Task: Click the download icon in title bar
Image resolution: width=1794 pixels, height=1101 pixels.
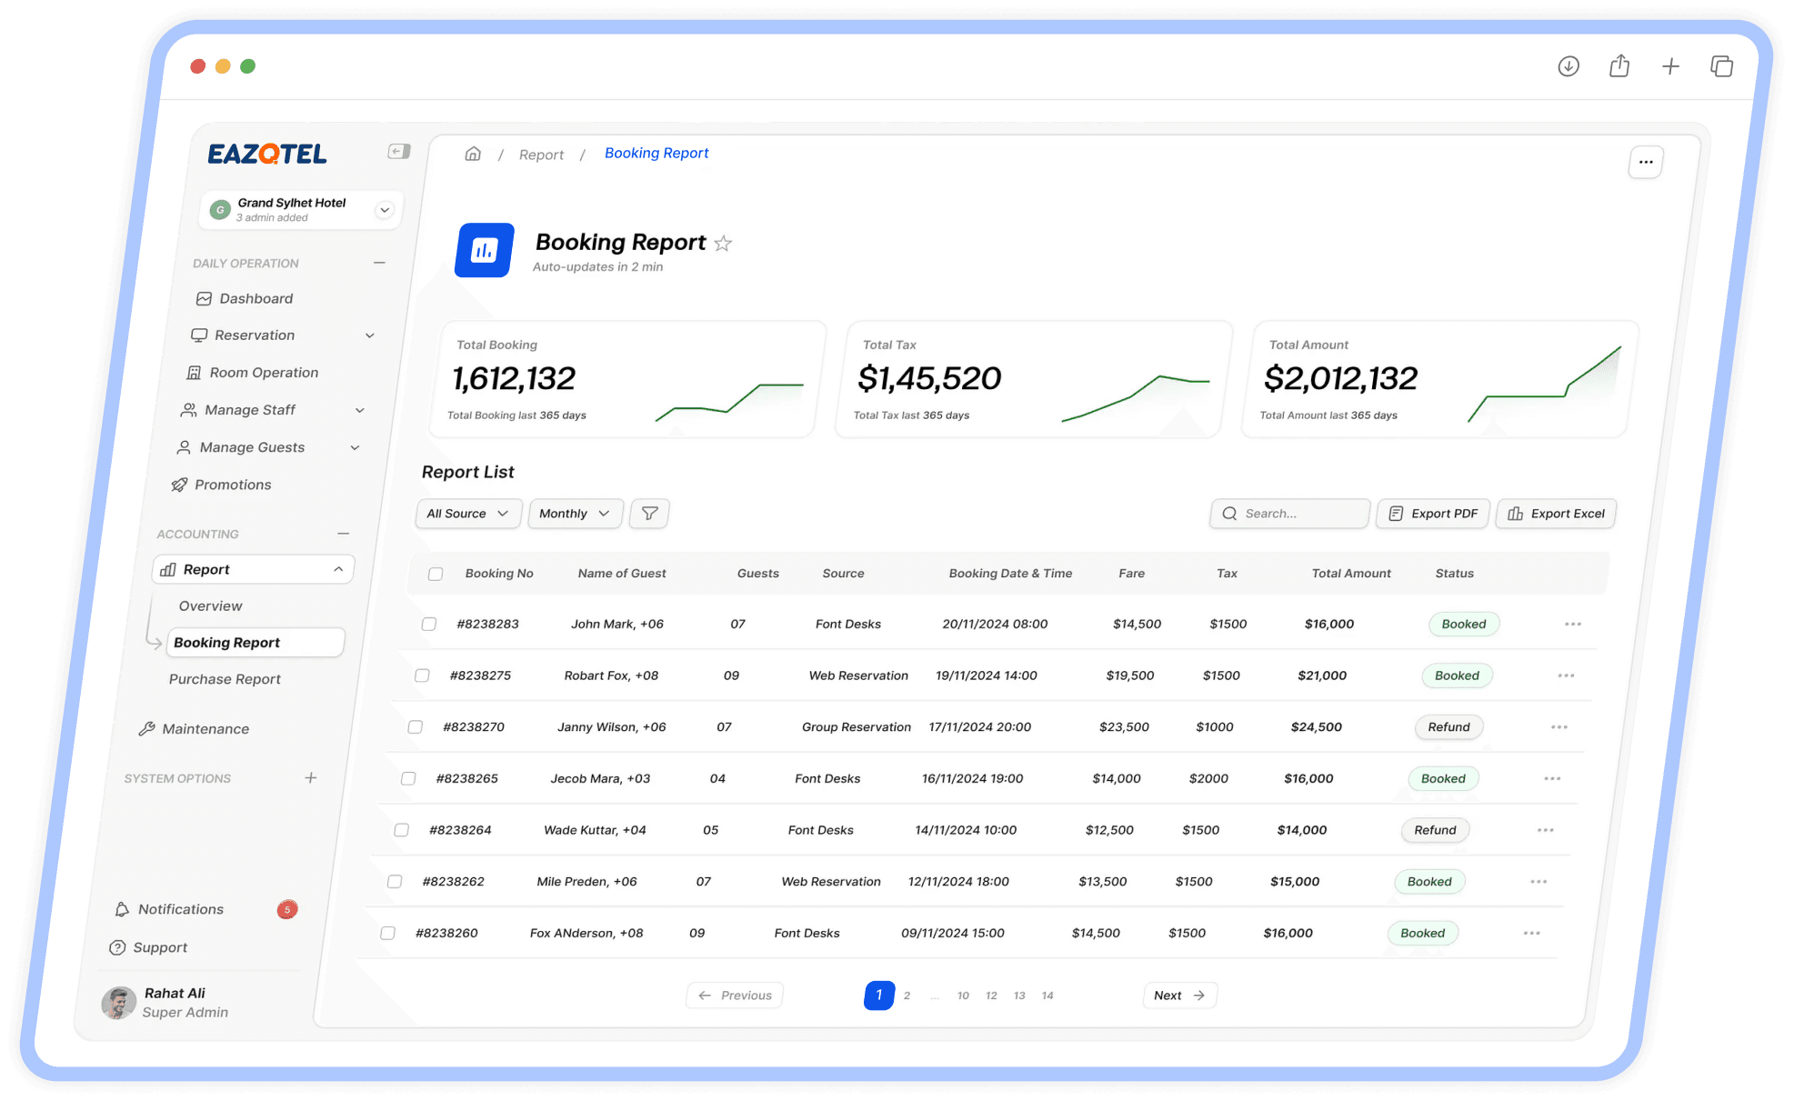Action: 1568,66
